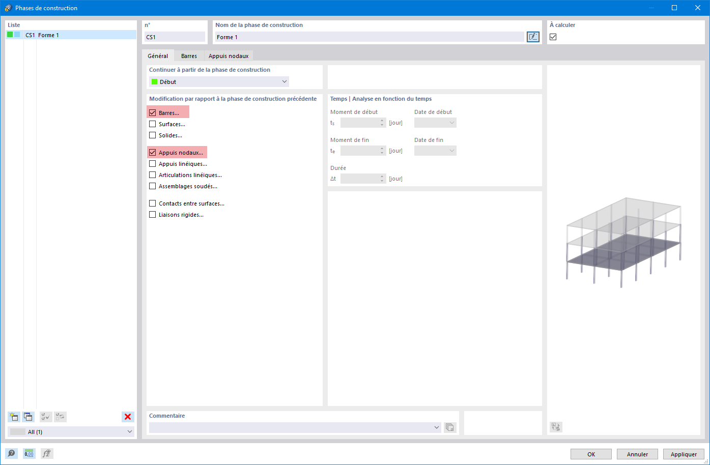Open the help icon at bottom left
The height and width of the screenshot is (465, 710).
click(x=11, y=453)
